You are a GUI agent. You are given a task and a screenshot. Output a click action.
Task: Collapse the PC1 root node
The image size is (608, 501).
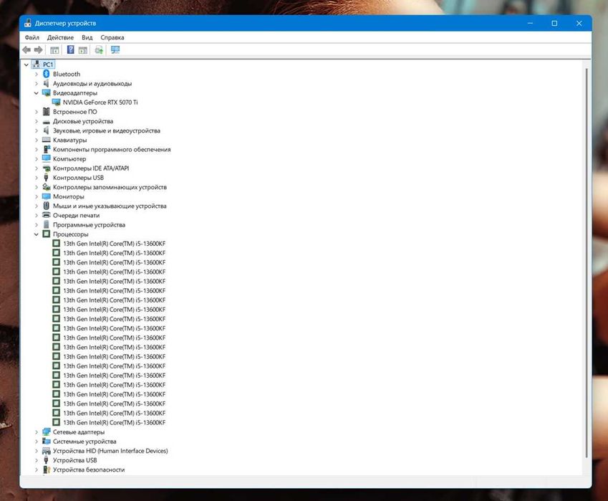point(26,65)
